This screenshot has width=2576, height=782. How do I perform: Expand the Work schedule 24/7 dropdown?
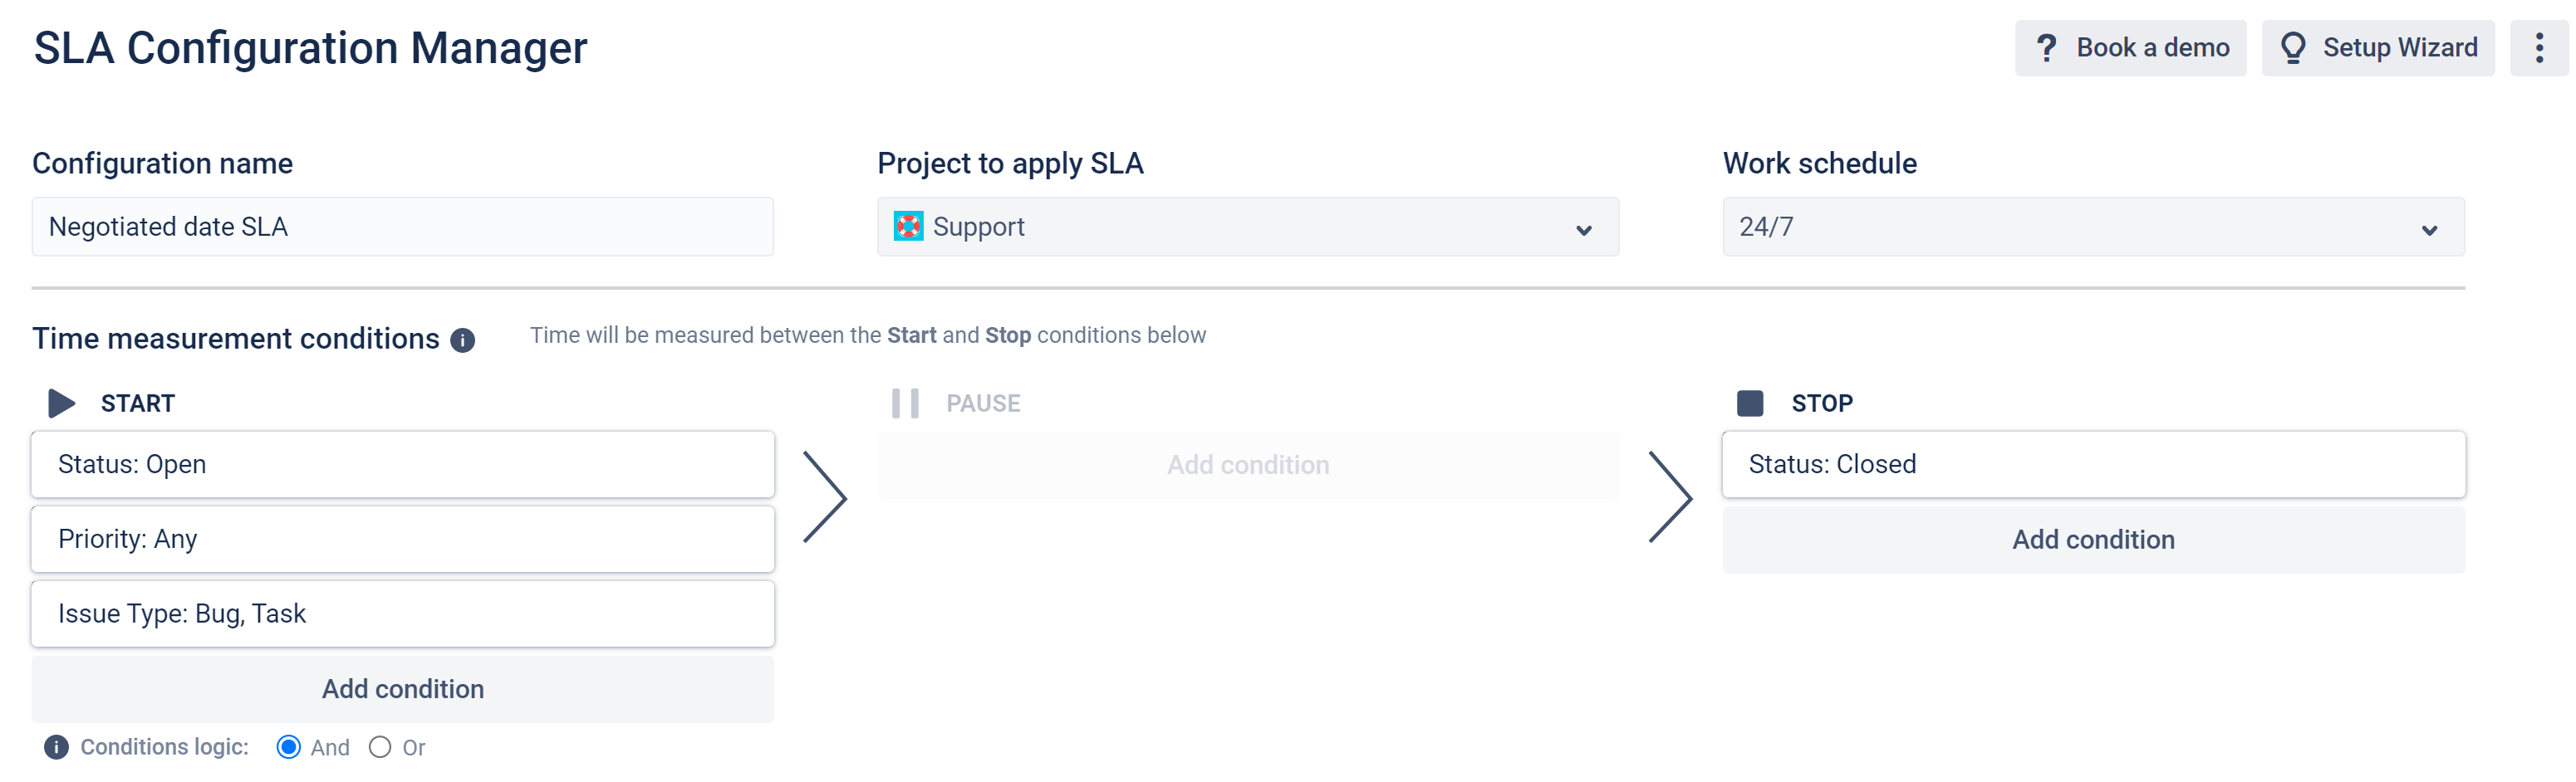(2092, 227)
